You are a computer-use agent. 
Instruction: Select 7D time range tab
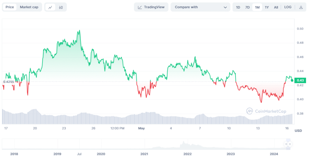tap(247, 7)
